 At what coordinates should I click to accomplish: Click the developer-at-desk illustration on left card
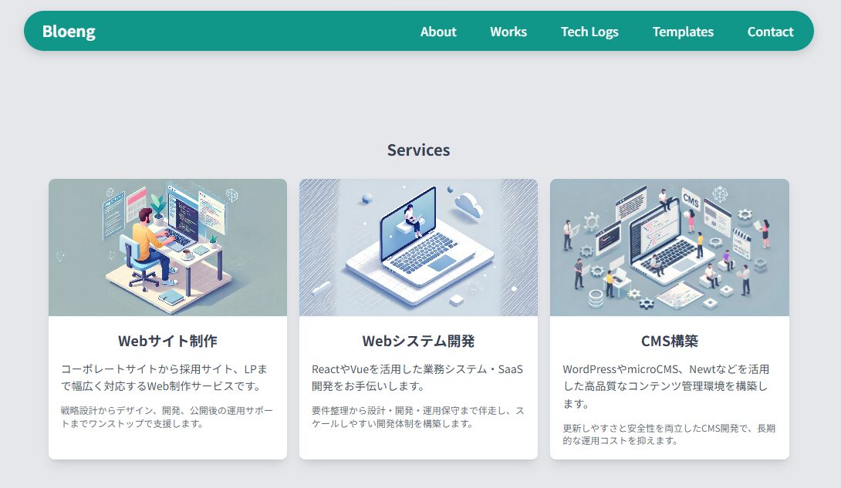[167, 247]
